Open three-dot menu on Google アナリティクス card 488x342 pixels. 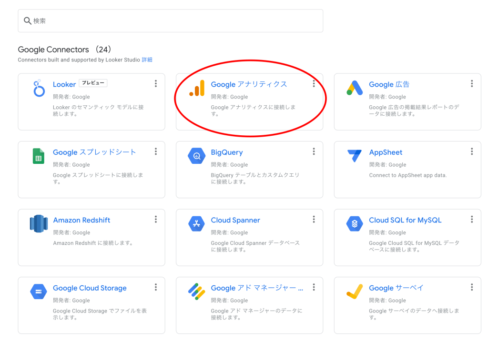(x=314, y=83)
